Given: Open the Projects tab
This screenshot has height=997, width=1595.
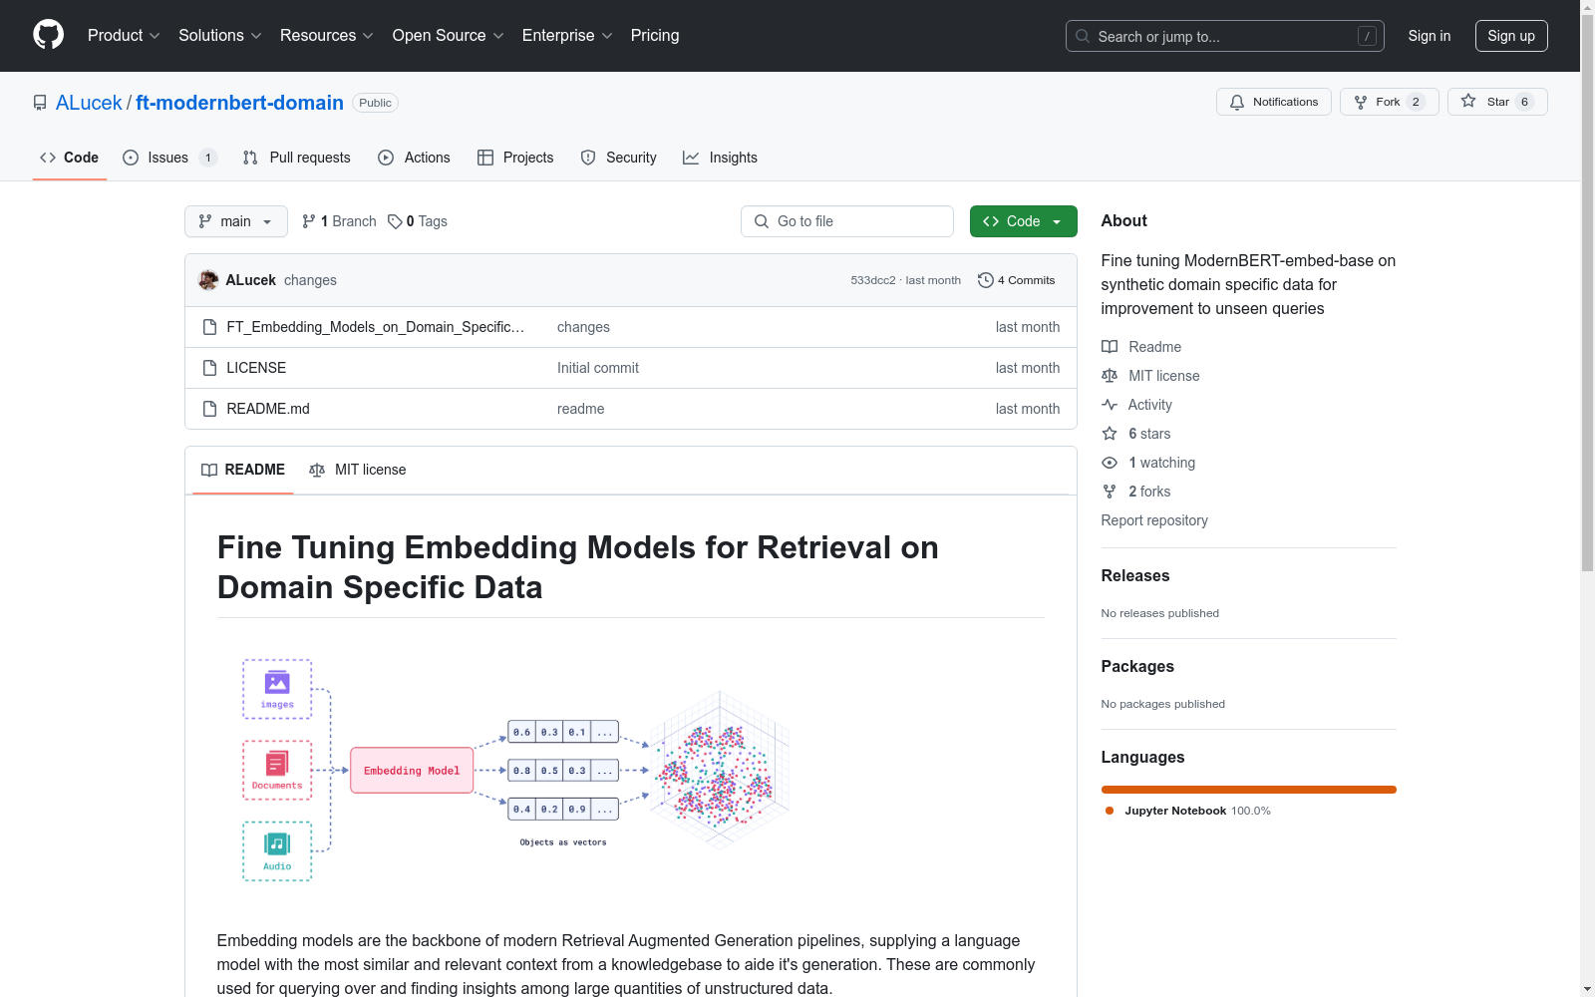Looking at the screenshot, I should pyautogui.click(x=515, y=158).
